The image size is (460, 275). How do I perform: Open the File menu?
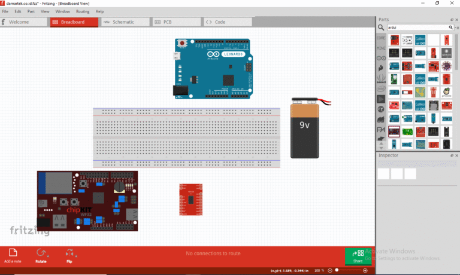[x=5, y=11]
